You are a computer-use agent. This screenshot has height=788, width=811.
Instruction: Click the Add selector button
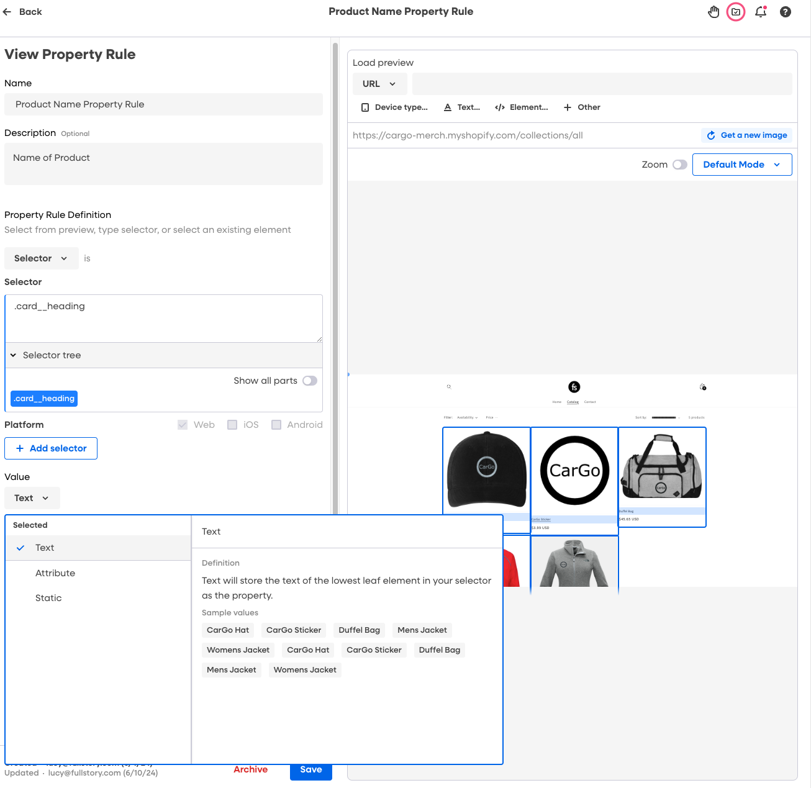tap(51, 448)
